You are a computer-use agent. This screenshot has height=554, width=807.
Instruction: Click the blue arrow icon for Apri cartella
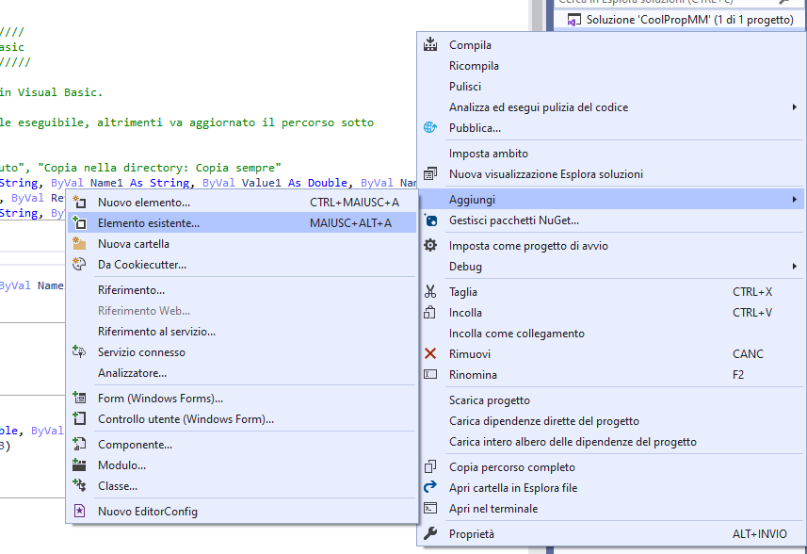(x=430, y=487)
